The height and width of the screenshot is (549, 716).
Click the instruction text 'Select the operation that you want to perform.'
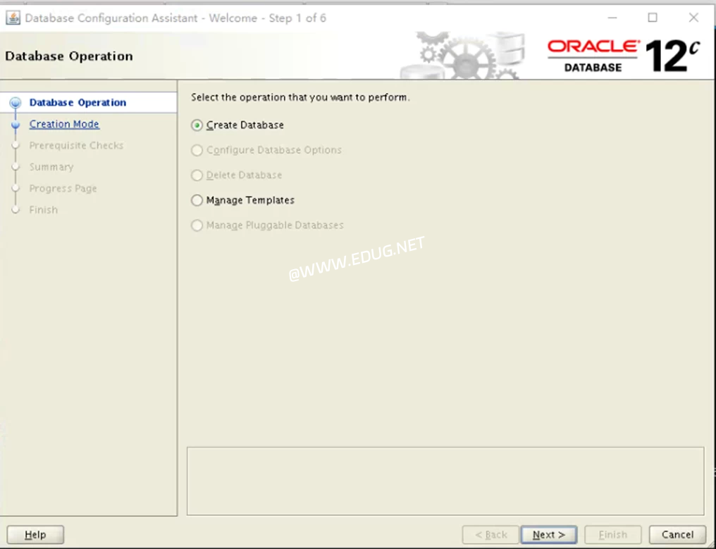tap(300, 97)
